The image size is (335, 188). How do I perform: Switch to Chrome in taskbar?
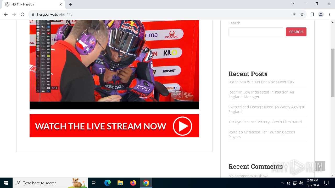pos(146,183)
